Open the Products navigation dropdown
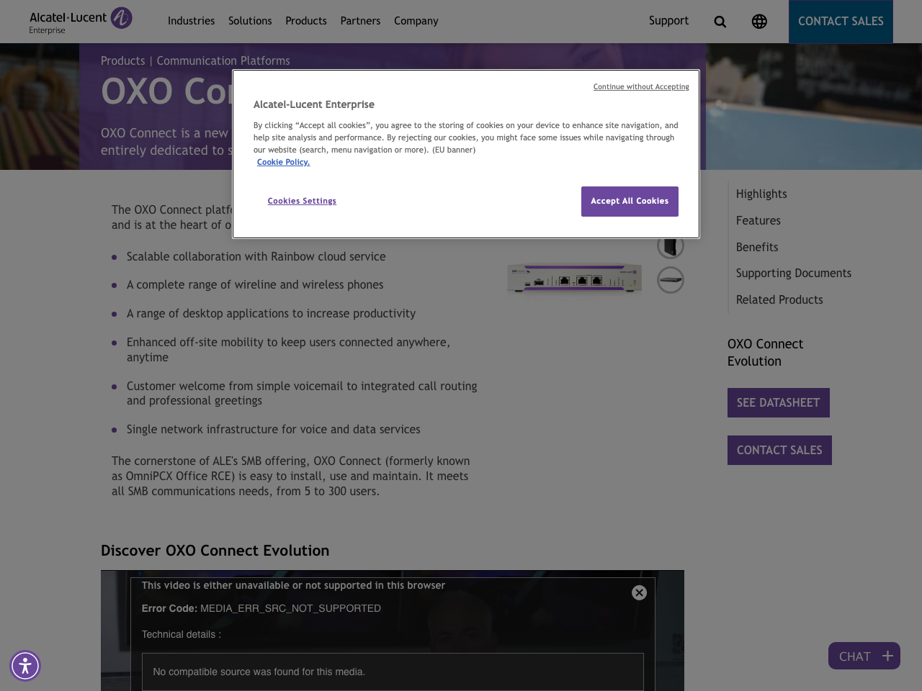Viewport: 922px width, 691px height. [305, 20]
